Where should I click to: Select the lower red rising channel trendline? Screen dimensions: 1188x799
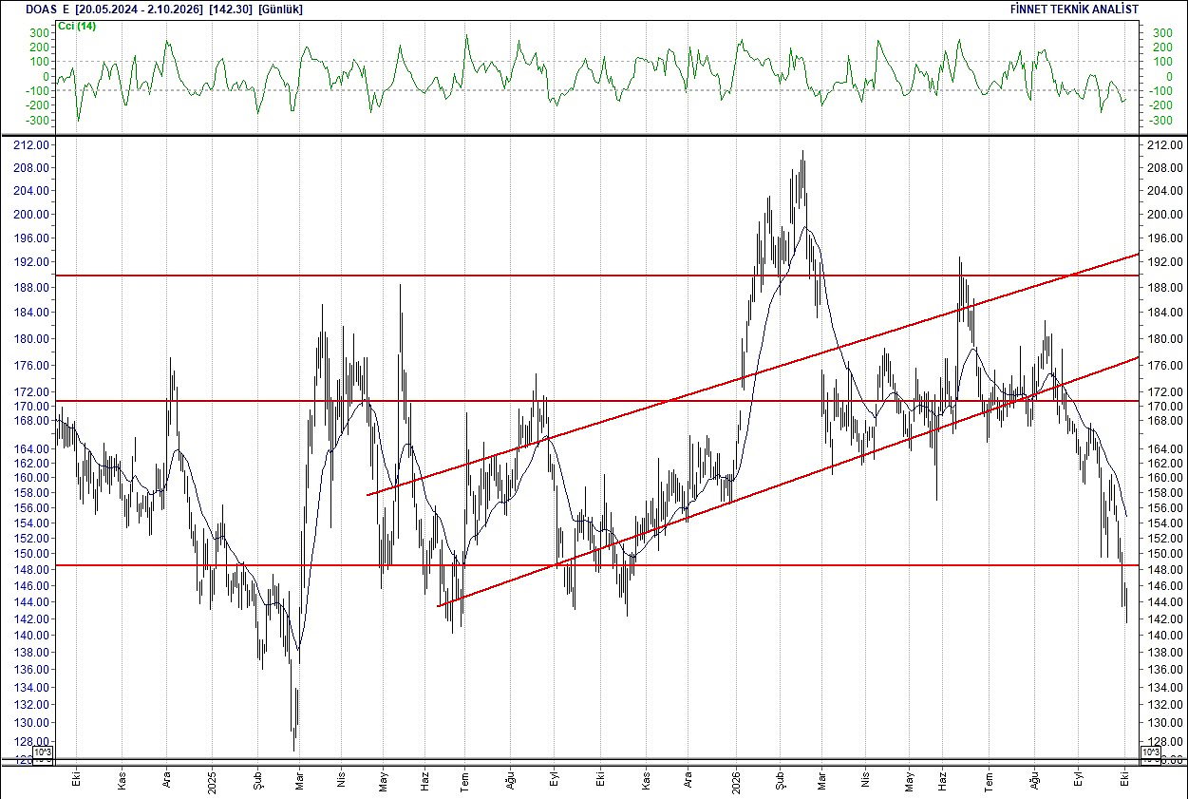(788, 482)
